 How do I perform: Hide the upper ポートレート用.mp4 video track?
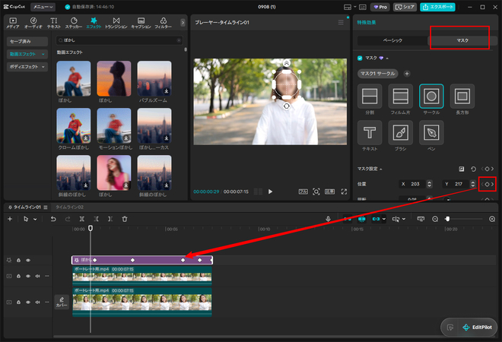[28, 276]
